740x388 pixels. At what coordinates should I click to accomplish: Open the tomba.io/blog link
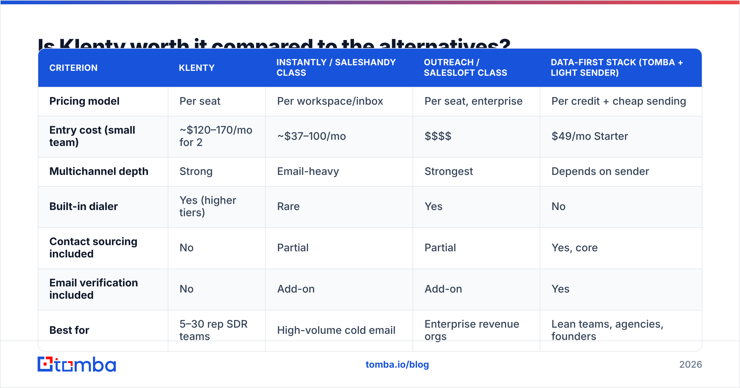click(397, 365)
